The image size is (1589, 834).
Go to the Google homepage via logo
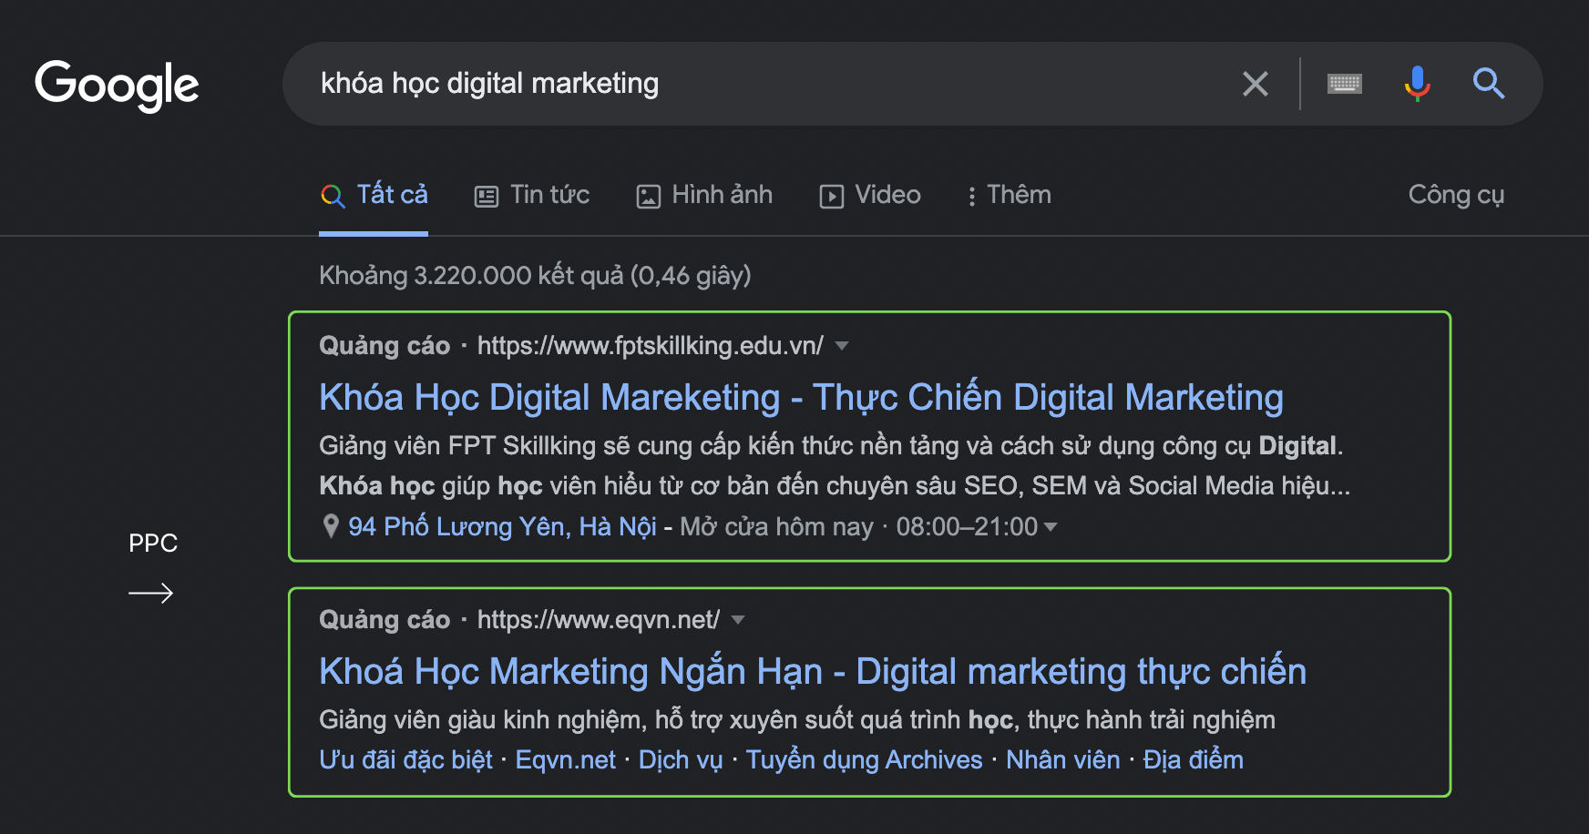(x=117, y=86)
